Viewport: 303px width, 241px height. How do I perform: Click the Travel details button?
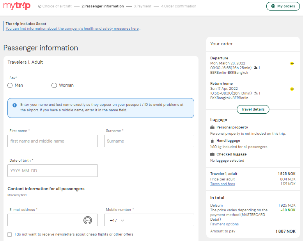coord(253,109)
